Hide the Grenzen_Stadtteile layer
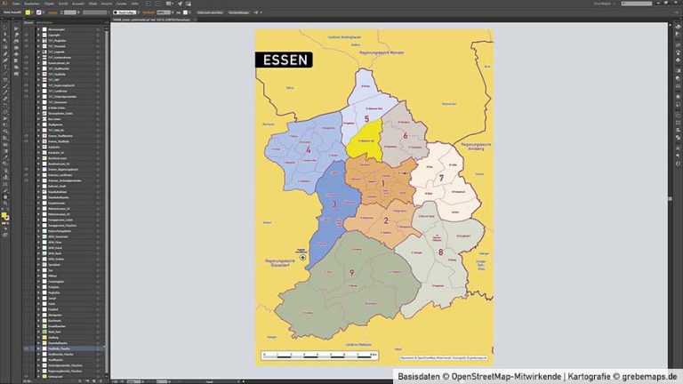 (26, 141)
